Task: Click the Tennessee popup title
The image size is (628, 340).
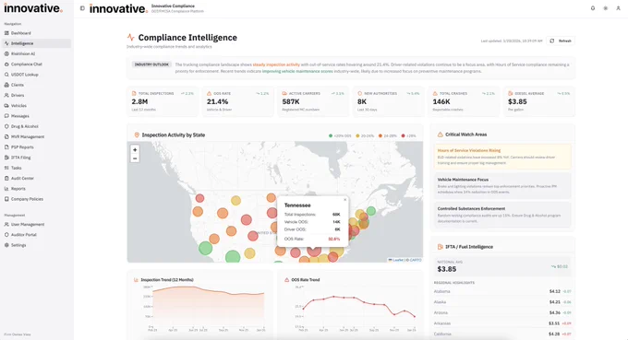Action: coord(297,205)
